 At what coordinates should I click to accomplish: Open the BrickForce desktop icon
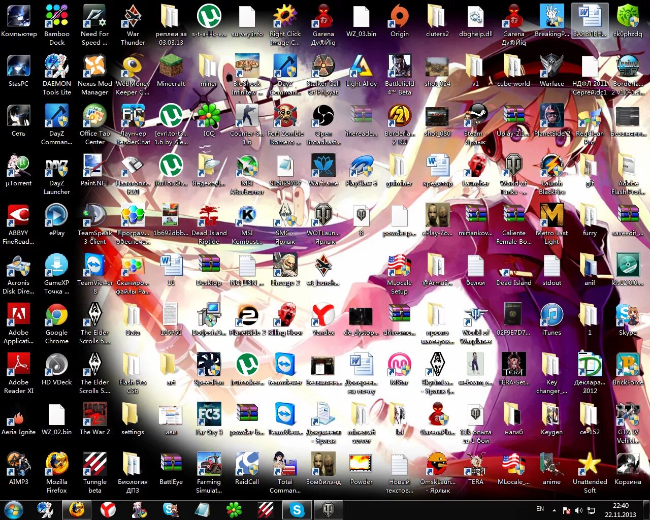click(628, 369)
